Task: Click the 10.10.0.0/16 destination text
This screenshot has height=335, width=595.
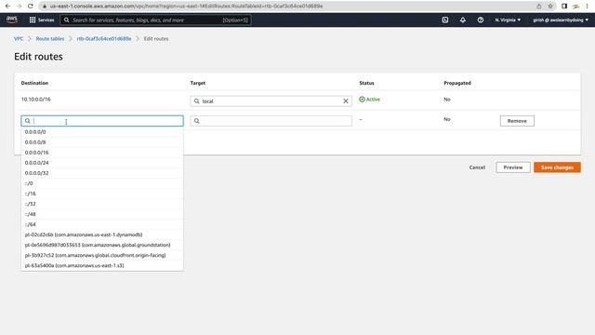Action: (x=35, y=100)
